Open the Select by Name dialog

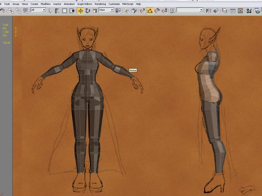click(57, 10)
